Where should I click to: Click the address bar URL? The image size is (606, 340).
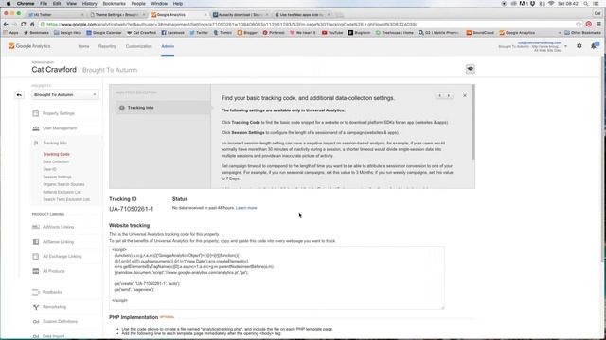pyautogui.click(x=231, y=24)
